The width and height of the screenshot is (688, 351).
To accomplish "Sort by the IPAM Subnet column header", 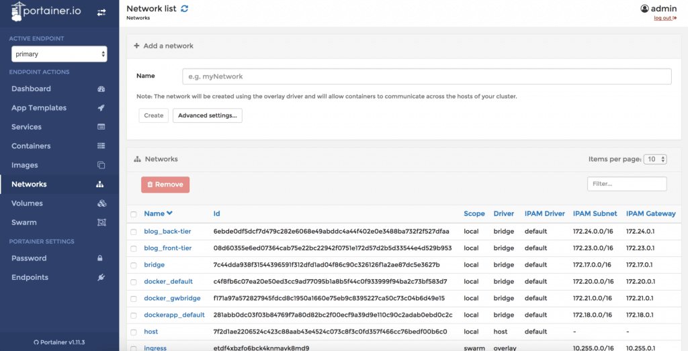I will coord(595,214).
